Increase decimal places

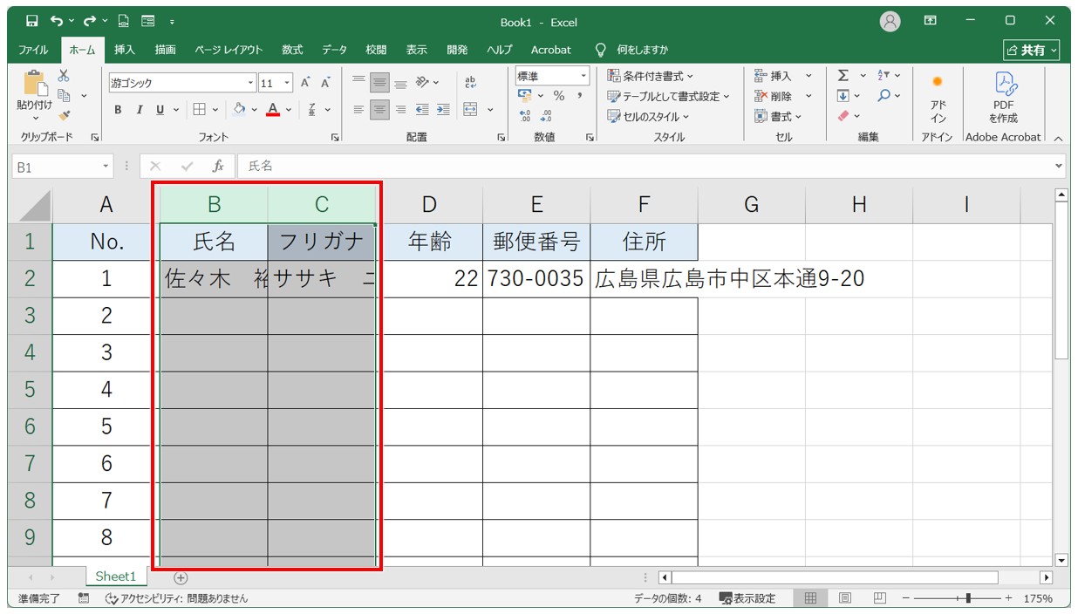click(x=525, y=115)
